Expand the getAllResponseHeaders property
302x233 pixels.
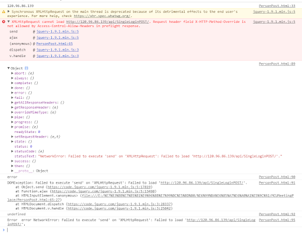coord(12,102)
